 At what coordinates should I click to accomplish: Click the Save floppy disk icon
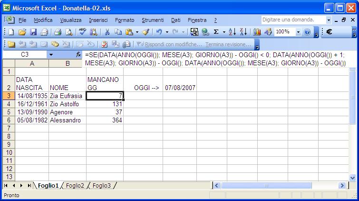(x=33, y=32)
